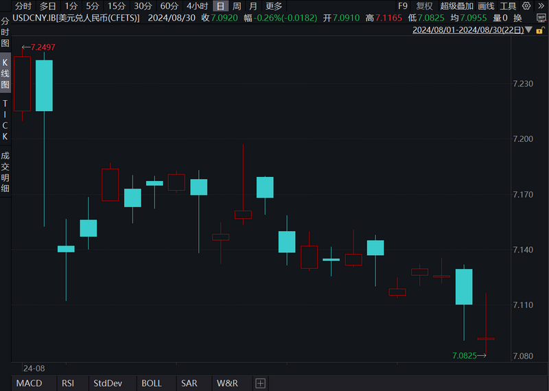Activate the 画线 drawing tools
This screenshot has height=391, width=549.
(x=486, y=6)
